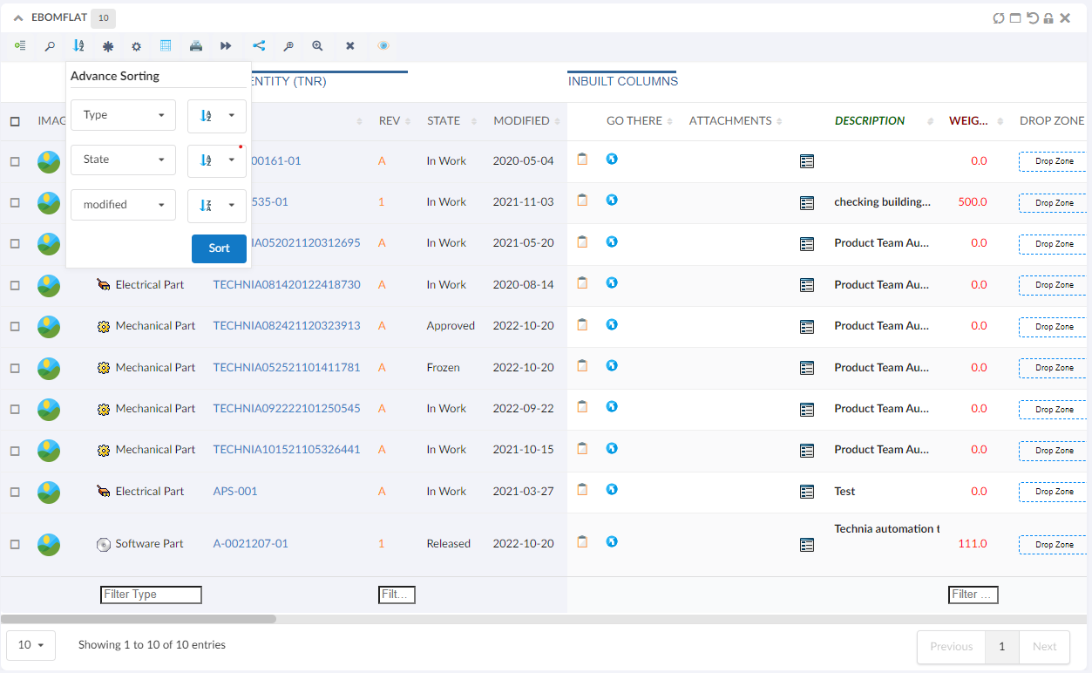Open details icon for the APS-001 row
The image size is (1092, 673).
click(807, 492)
